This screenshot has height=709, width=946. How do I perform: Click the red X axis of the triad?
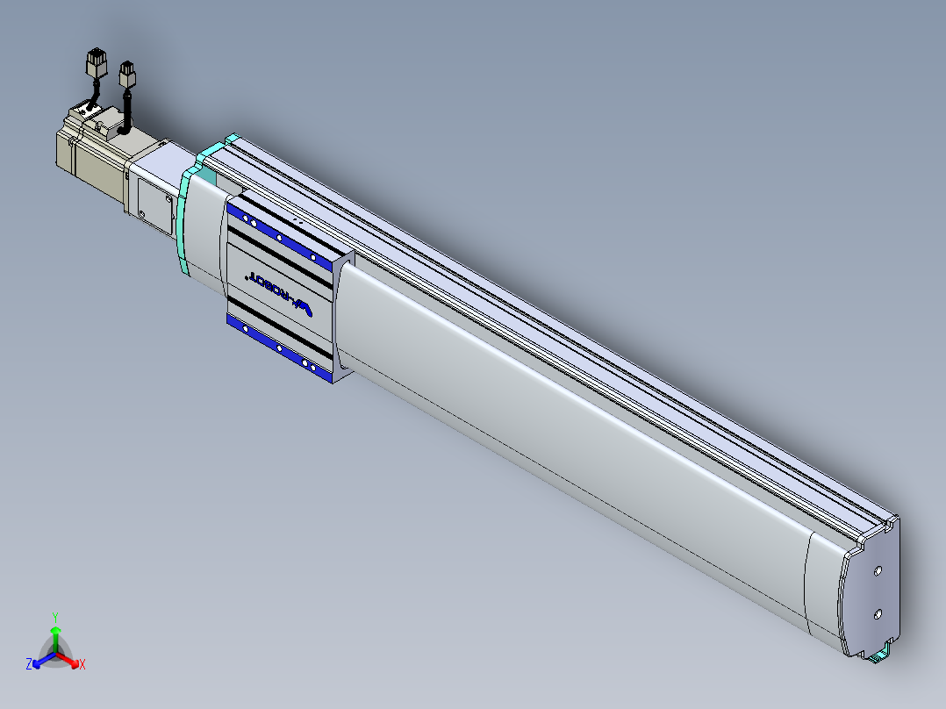tap(68, 660)
